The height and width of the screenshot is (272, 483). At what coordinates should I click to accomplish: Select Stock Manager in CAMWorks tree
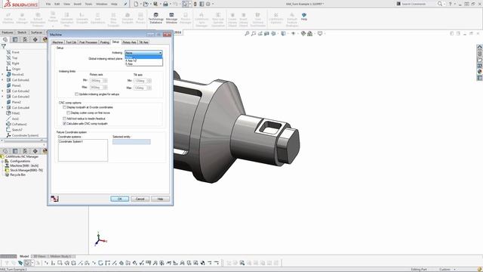pyautogui.click(x=26, y=170)
